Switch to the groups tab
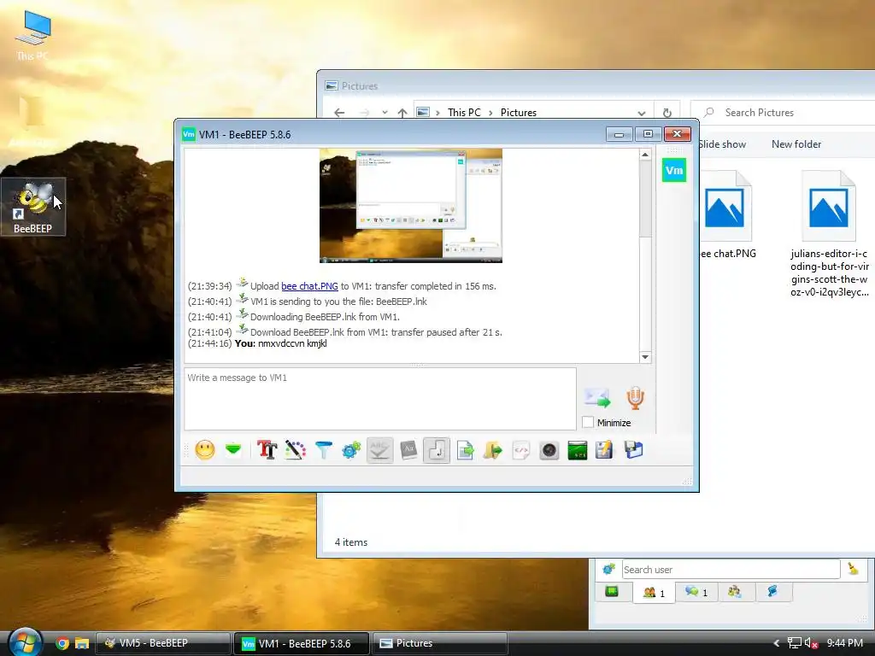The image size is (875, 656). (x=734, y=592)
